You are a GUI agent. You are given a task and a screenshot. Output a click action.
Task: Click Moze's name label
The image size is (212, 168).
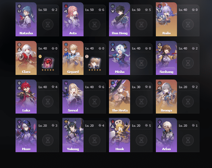(x=26, y=149)
